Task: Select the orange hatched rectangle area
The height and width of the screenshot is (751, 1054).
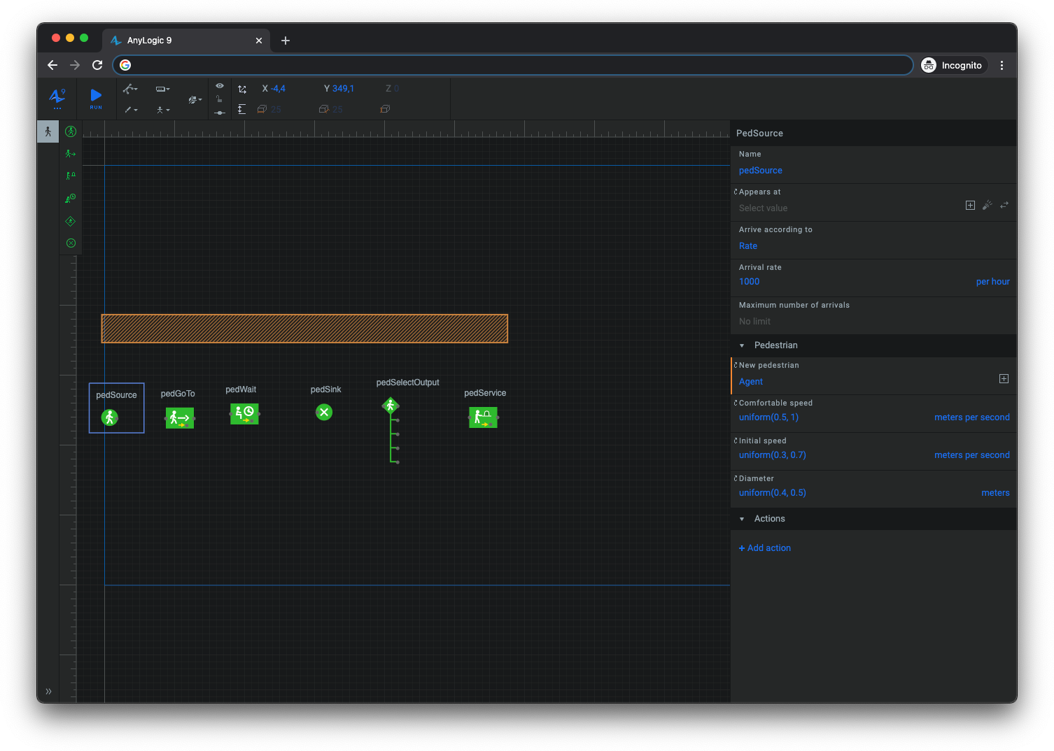Action: coord(304,329)
